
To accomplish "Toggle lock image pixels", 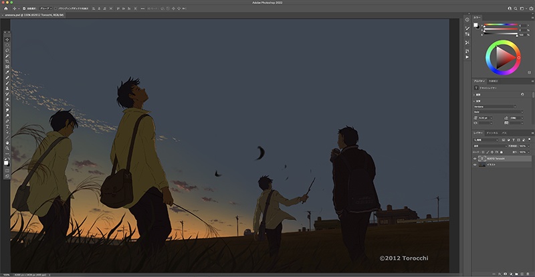I will [488, 152].
